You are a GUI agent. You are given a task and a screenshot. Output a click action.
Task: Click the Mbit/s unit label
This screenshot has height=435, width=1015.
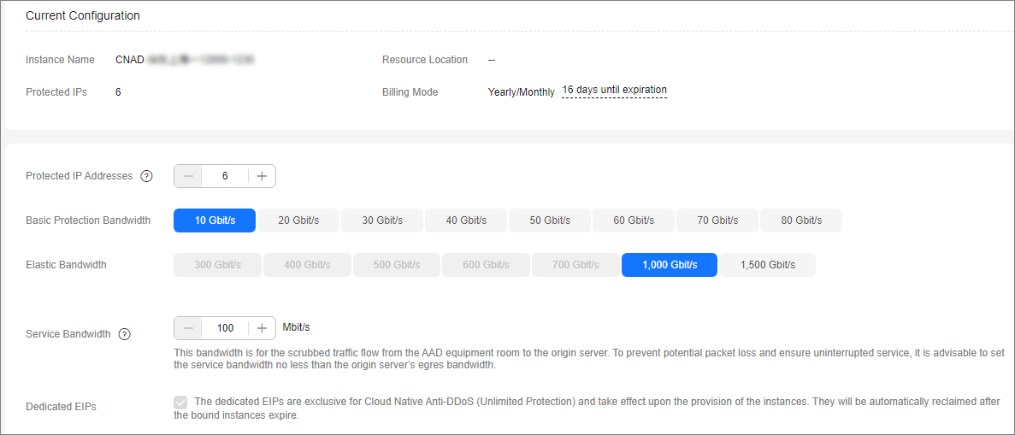click(x=297, y=327)
